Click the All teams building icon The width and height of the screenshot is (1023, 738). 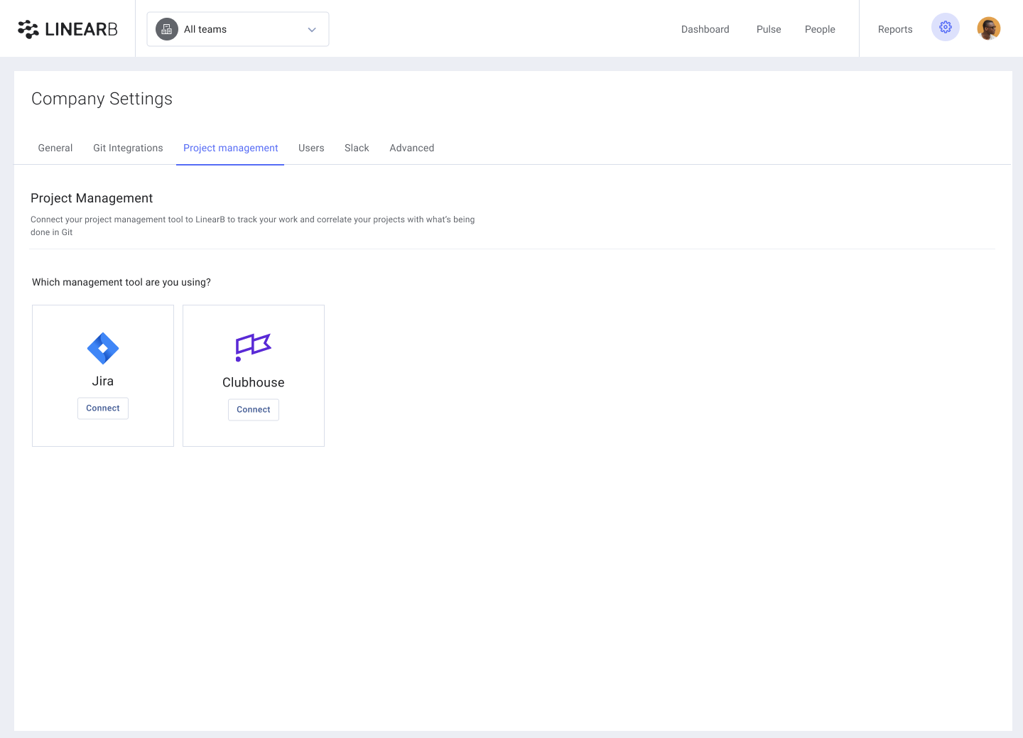coord(167,29)
